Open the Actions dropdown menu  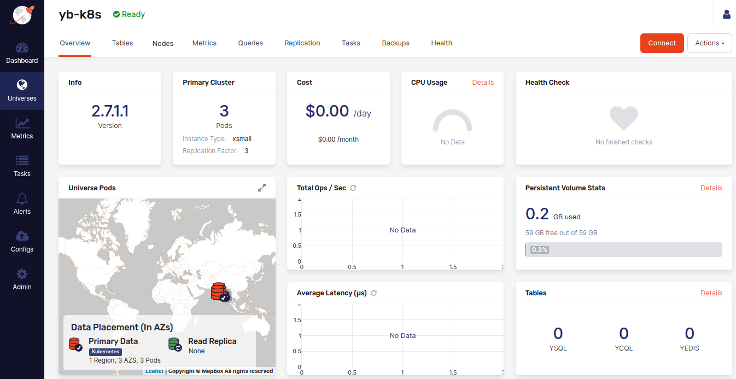tap(709, 43)
